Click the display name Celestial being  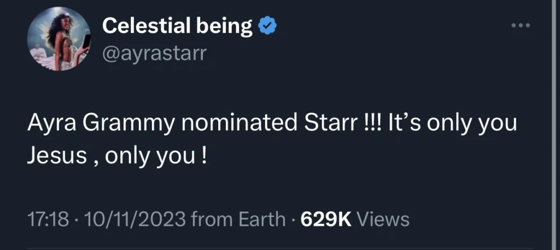click(177, 26)
